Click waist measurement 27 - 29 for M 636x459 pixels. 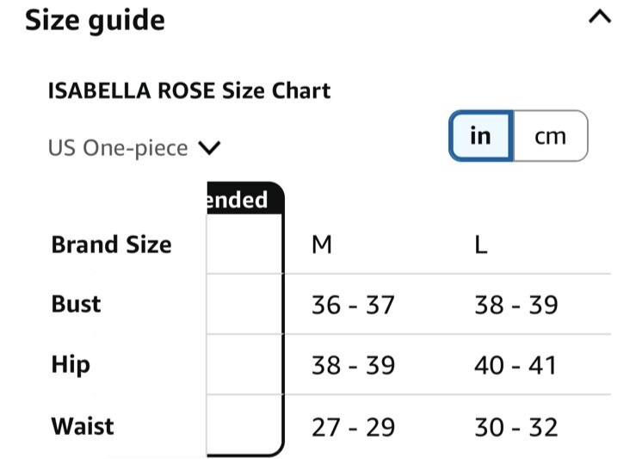(353, 427)
